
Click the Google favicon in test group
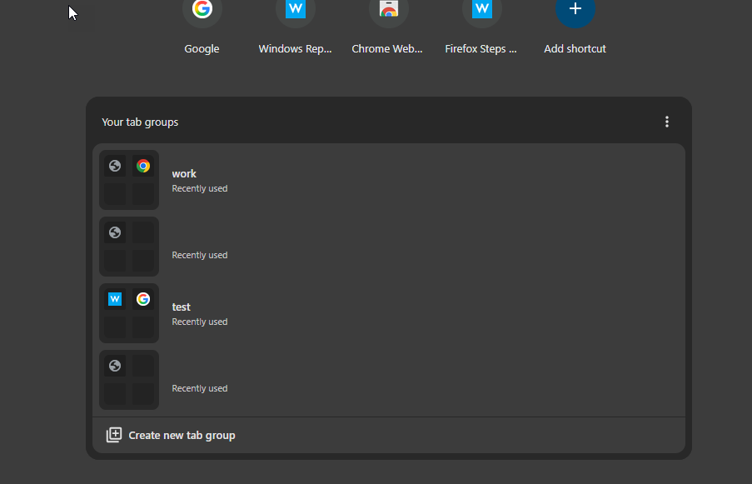(x=143, y=299)
